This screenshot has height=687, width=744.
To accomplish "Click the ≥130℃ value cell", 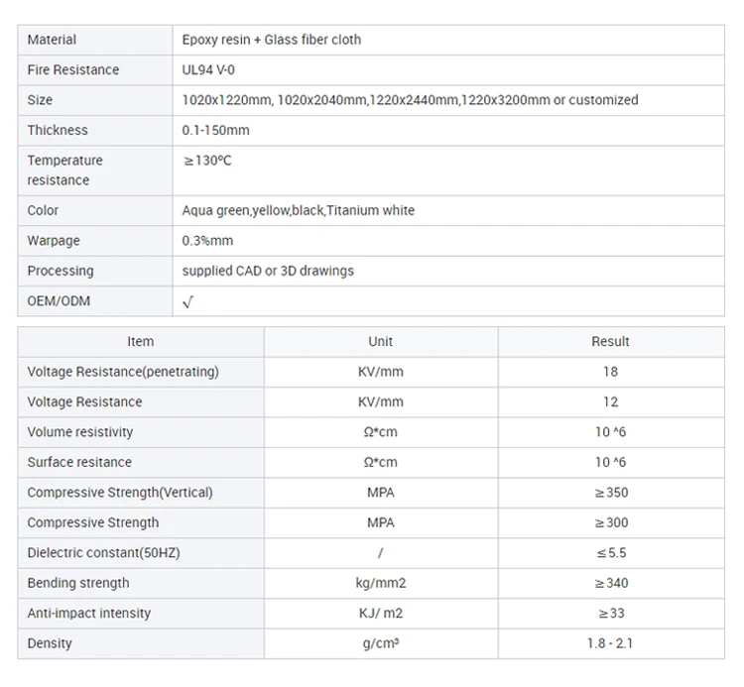I will point(207,161).
